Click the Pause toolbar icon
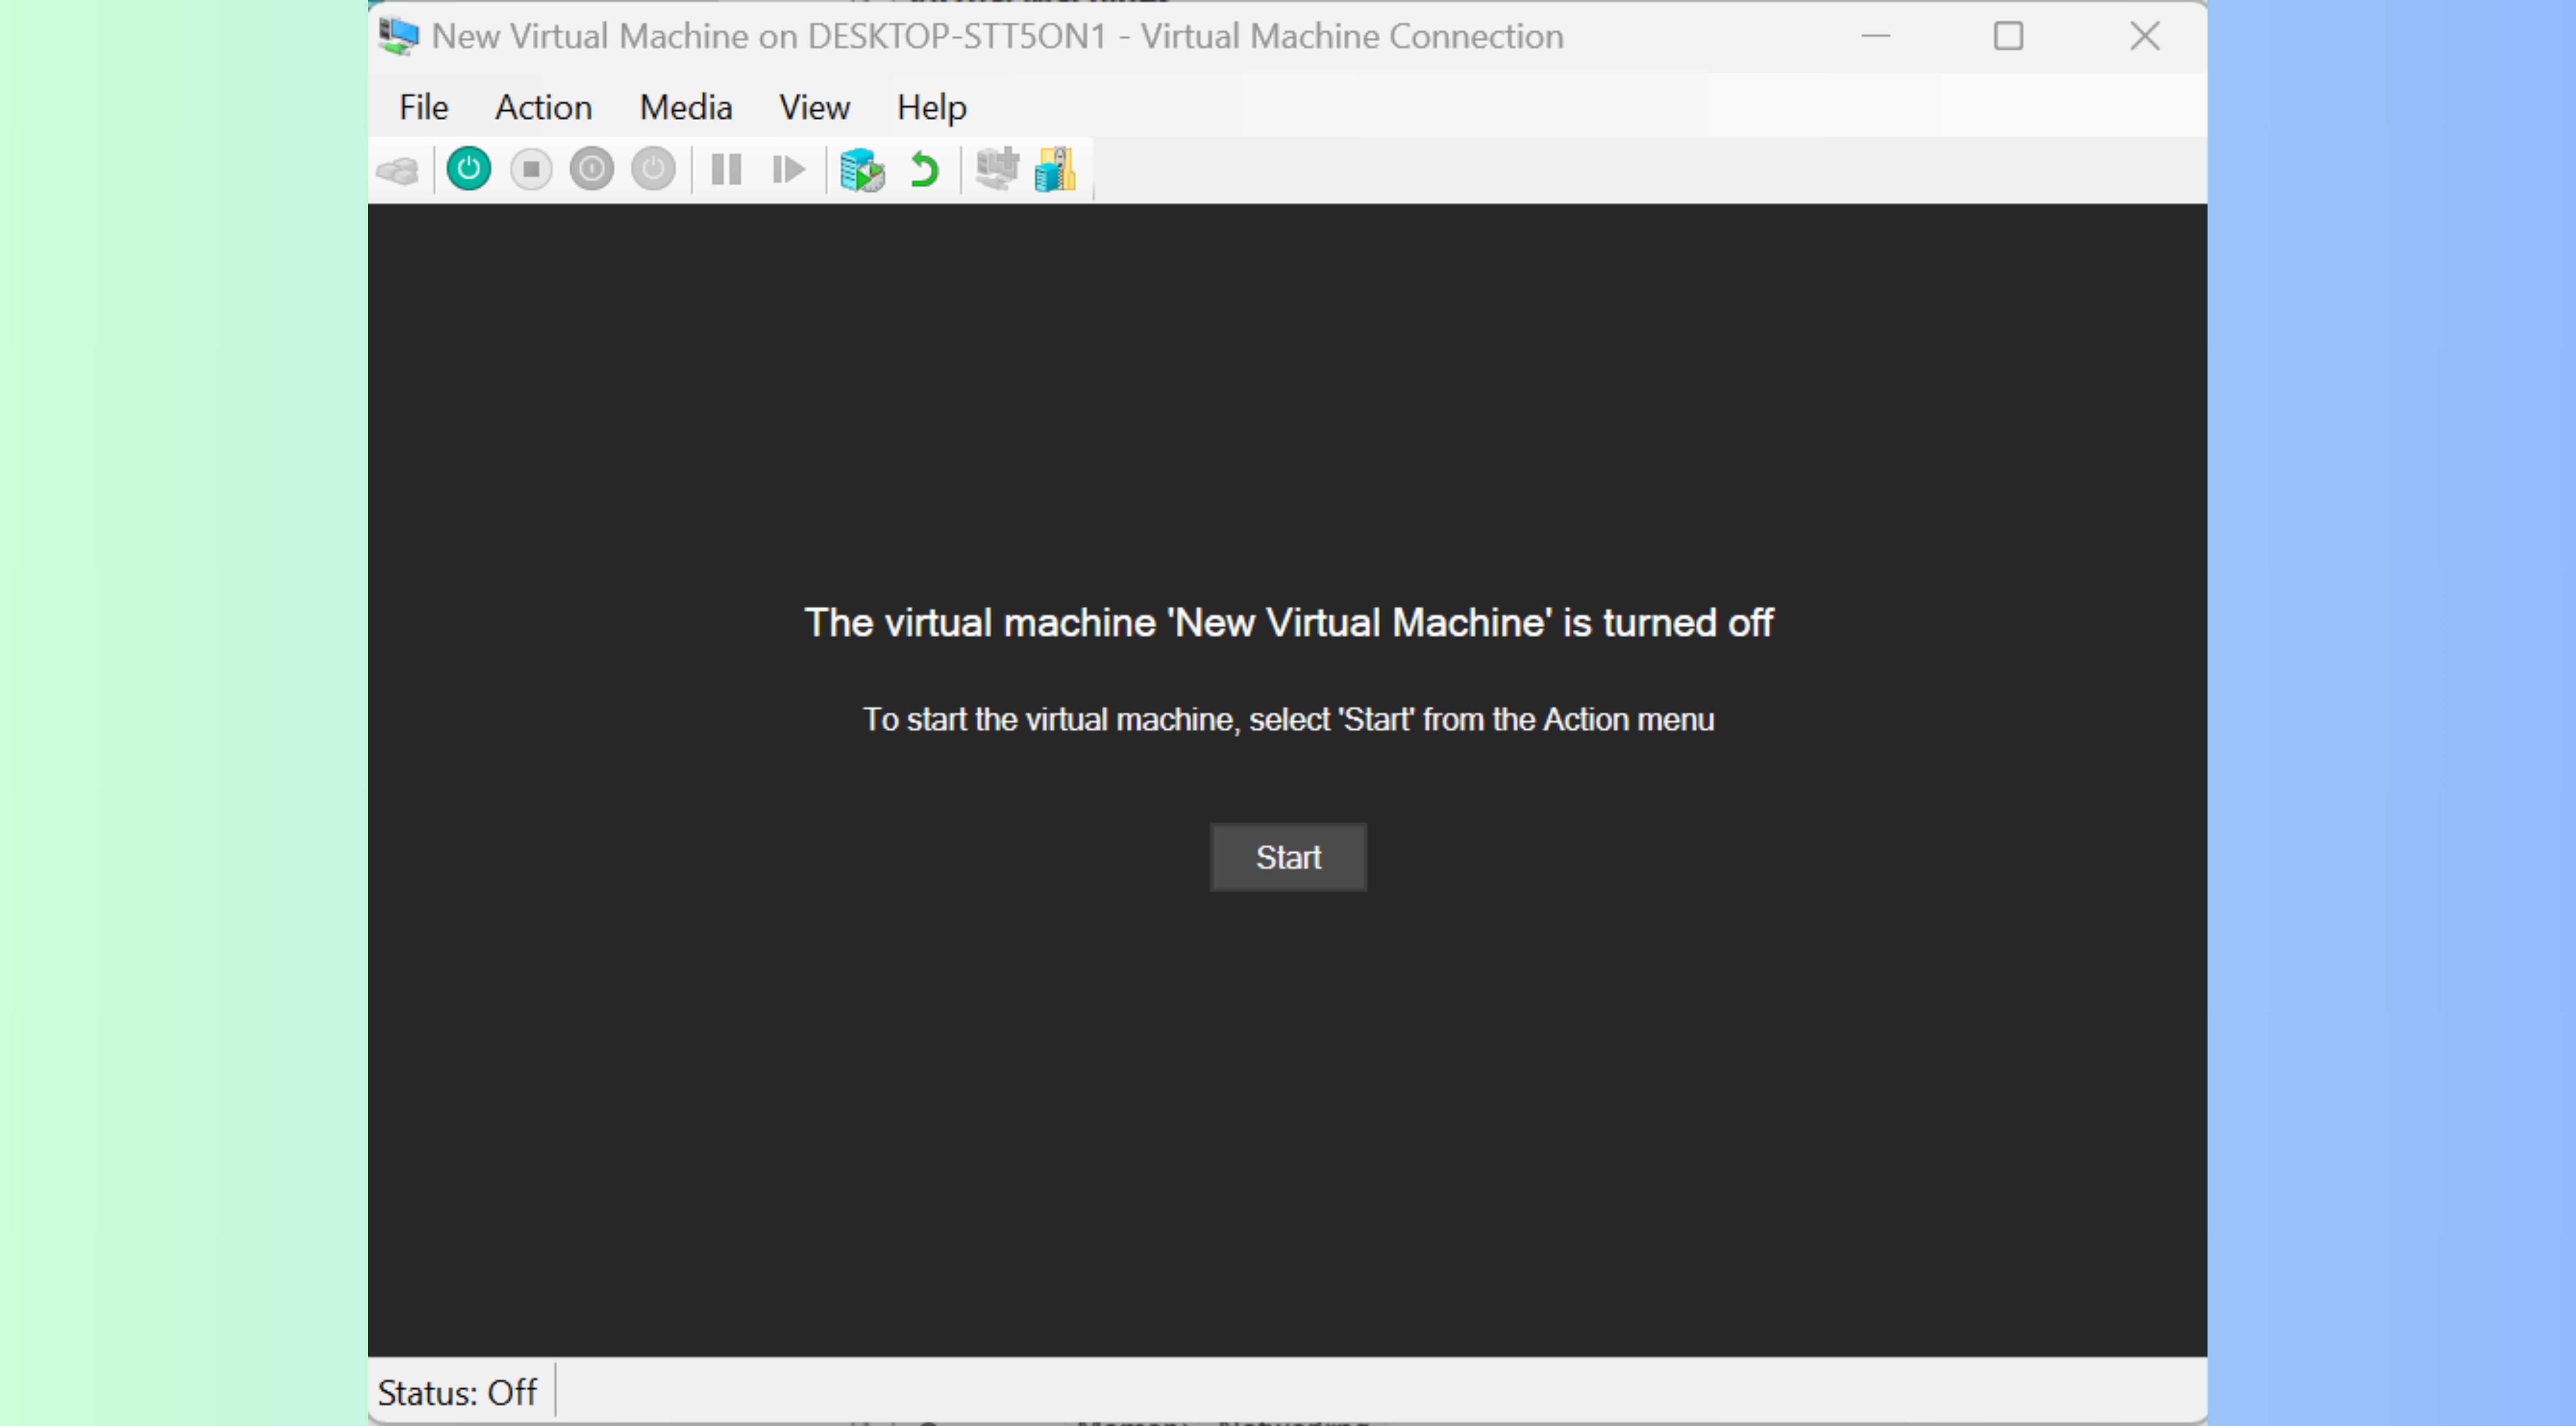 [726, 169]
